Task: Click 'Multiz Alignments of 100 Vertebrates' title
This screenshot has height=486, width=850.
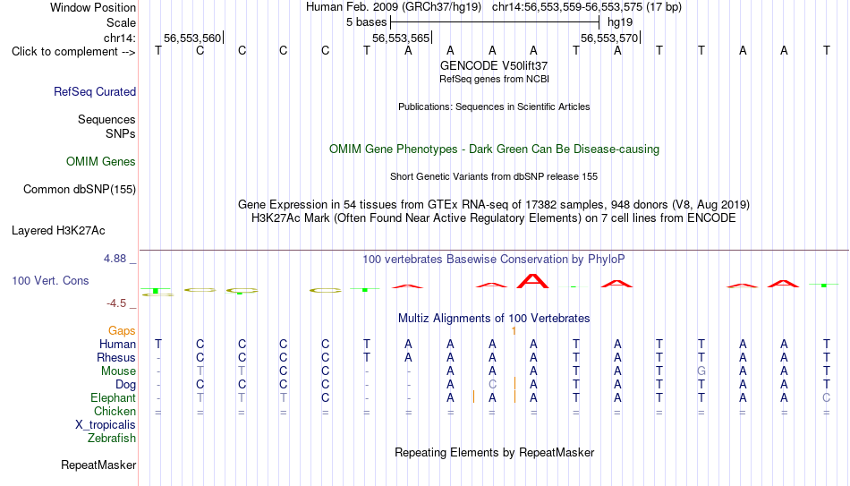Action: coord(494,319)
